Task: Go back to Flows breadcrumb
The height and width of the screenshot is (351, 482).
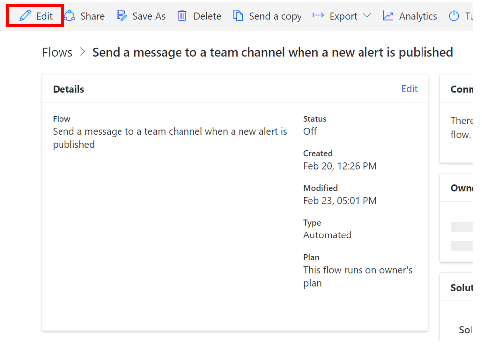Action: (57, 52)
